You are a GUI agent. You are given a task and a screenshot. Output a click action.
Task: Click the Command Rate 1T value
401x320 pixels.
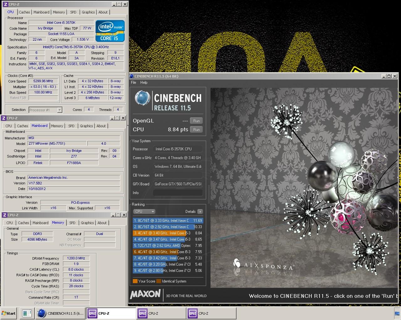(x=76, y=297)
